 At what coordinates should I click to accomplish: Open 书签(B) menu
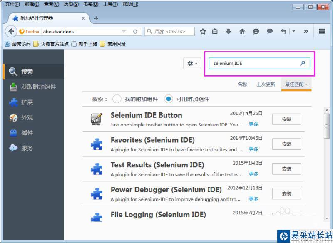pos(91,4)
